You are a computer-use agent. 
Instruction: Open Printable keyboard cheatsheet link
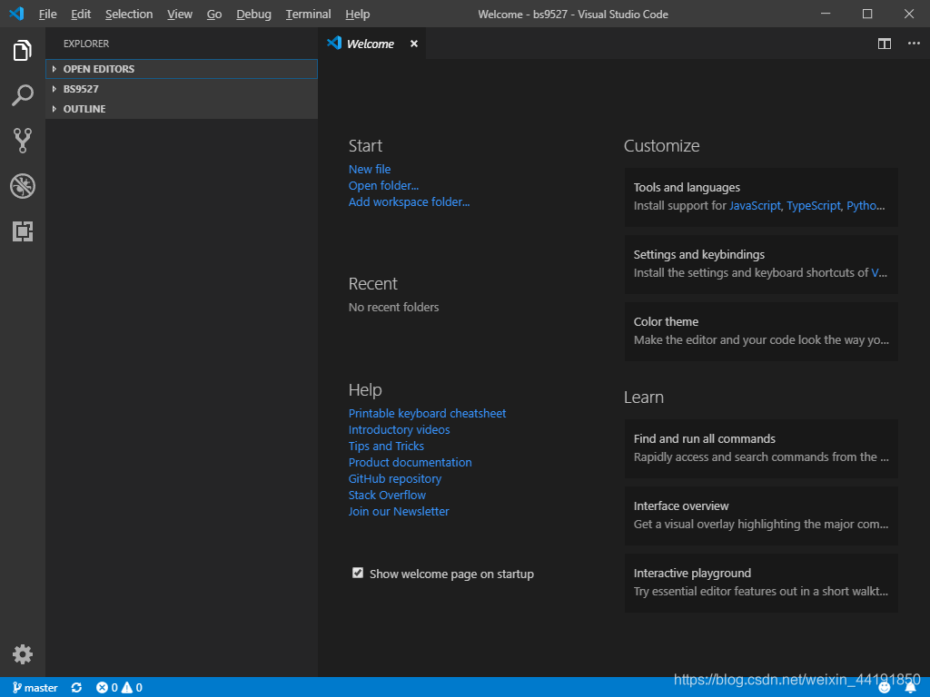(427, 414)
